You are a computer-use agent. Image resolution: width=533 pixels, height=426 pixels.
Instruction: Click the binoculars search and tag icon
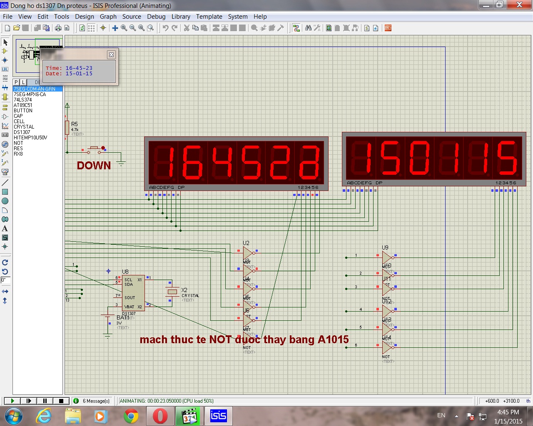pyautogui.click(x=308, y=28)
